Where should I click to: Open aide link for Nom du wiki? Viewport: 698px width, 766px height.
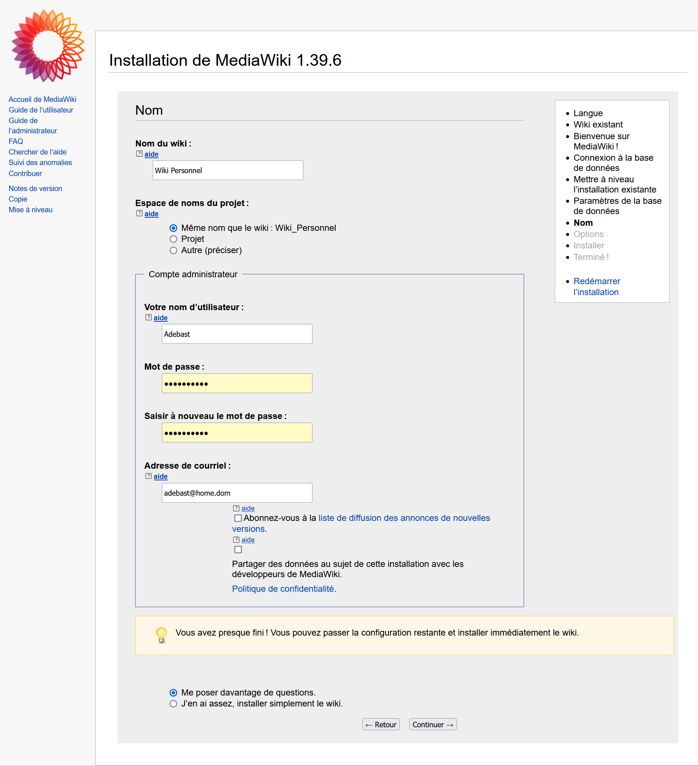pyautogui.click(x=151, y=154)
